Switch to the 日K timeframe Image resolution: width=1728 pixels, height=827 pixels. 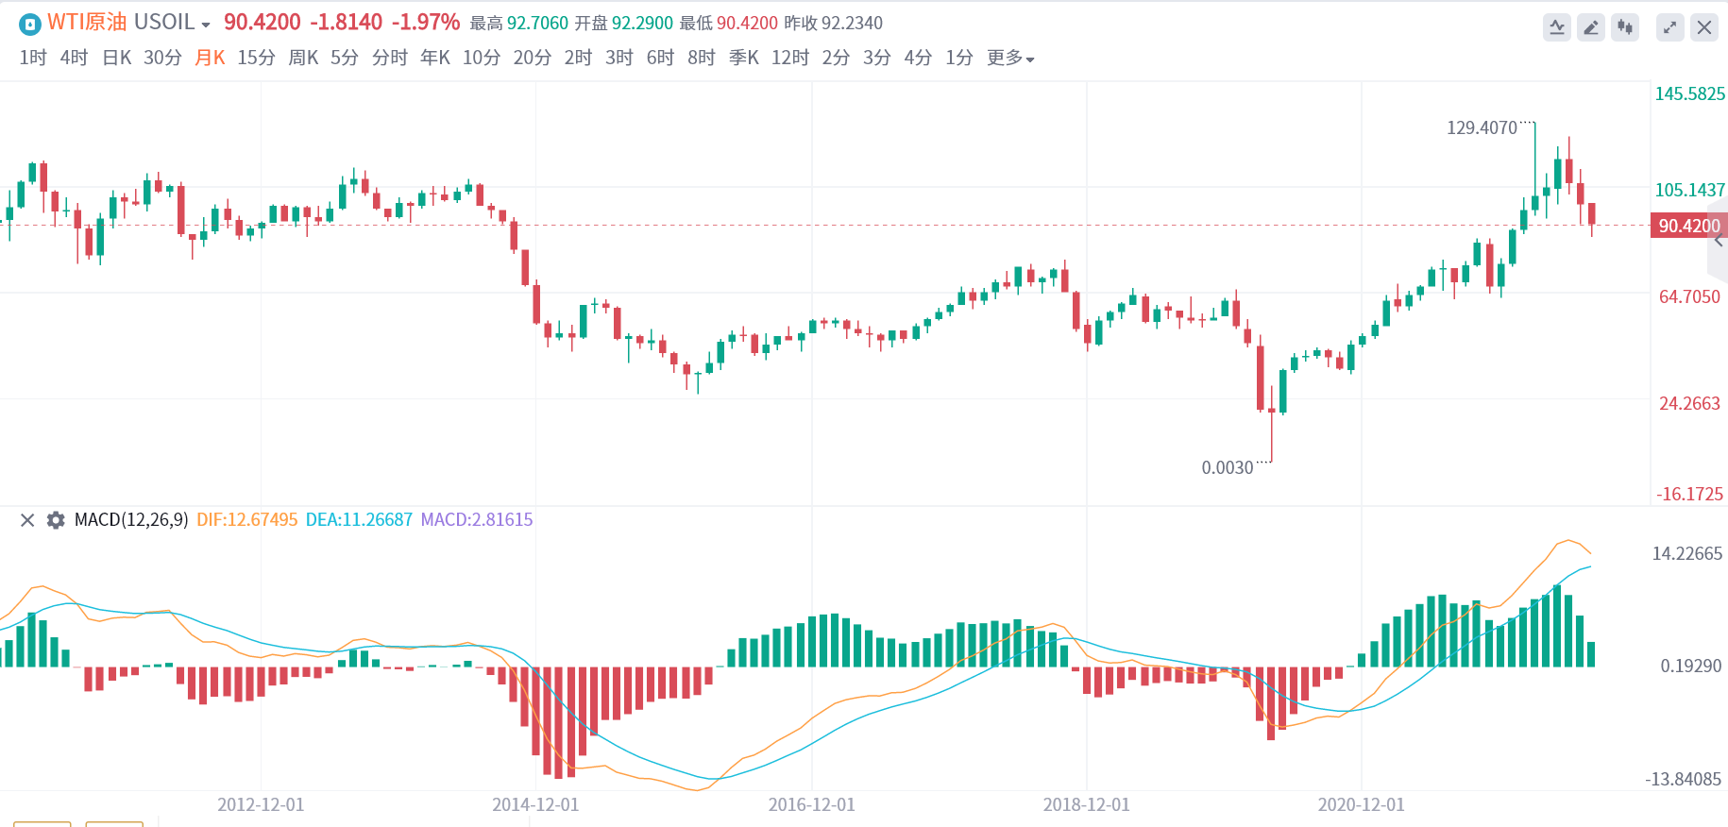click(x=116, y=59)
